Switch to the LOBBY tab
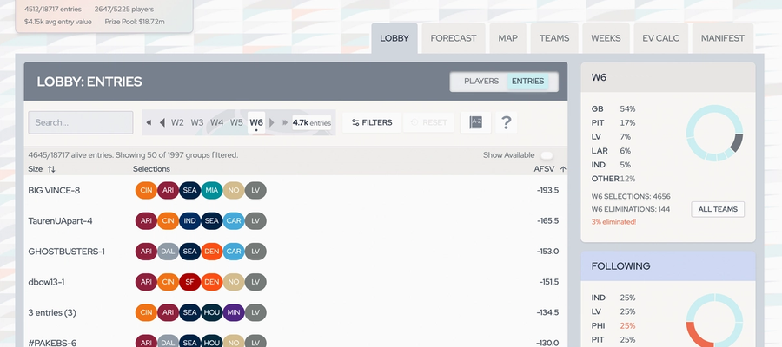This screenshot has height=347, width=782. click(394, 38)
